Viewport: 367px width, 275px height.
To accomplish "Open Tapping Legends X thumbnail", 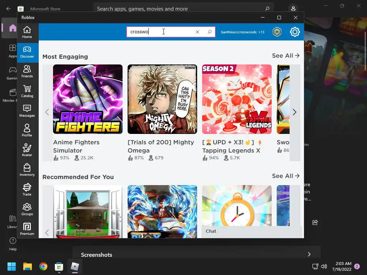I will coord(237,99).
